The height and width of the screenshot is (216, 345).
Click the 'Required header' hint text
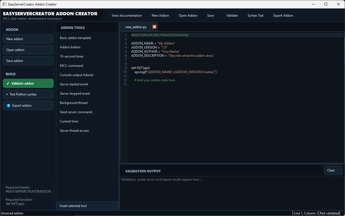tap(18, 187)
